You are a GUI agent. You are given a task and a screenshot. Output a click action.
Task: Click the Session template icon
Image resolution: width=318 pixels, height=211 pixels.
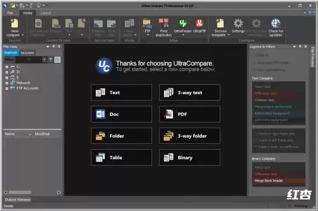pyautogui.click(x=220, y=23)
